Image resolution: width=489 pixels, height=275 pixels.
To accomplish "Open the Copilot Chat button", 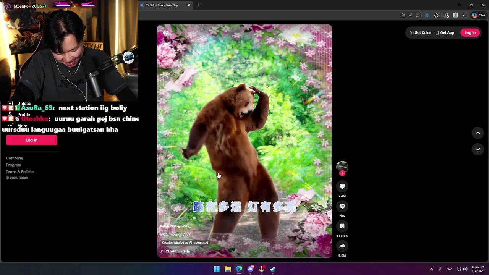I will coord(478,15).
